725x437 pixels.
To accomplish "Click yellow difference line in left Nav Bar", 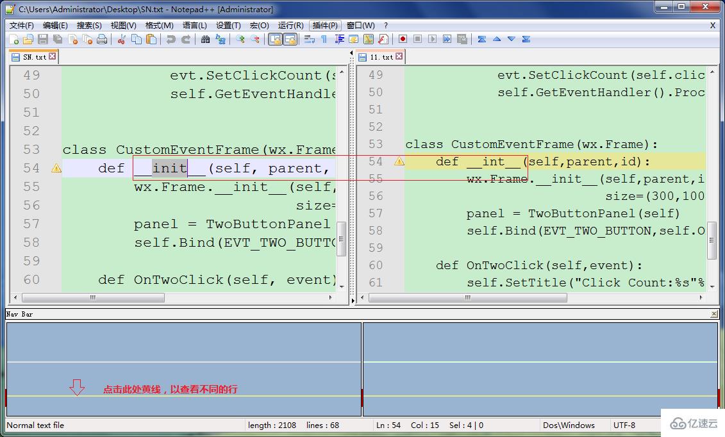I will [x=183, y=396].
